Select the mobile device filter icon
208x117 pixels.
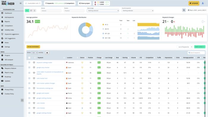[34, 10]
